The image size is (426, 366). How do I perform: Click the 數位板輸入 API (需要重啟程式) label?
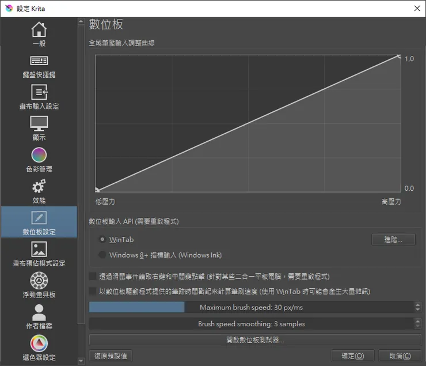coord(134,221)
